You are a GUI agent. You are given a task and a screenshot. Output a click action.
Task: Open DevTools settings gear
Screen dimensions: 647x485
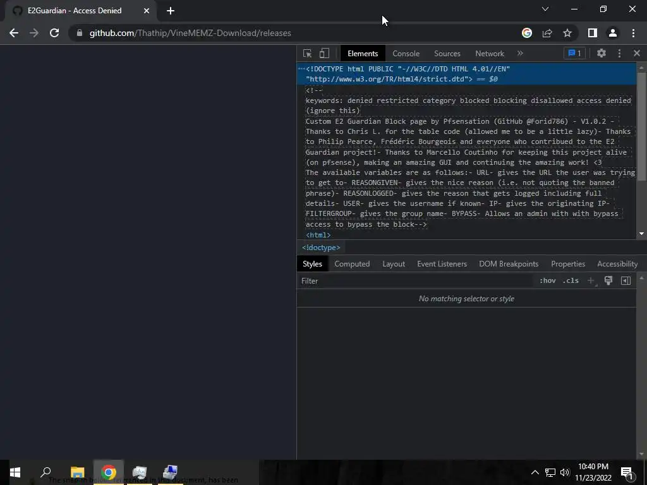tap(602, 53)
